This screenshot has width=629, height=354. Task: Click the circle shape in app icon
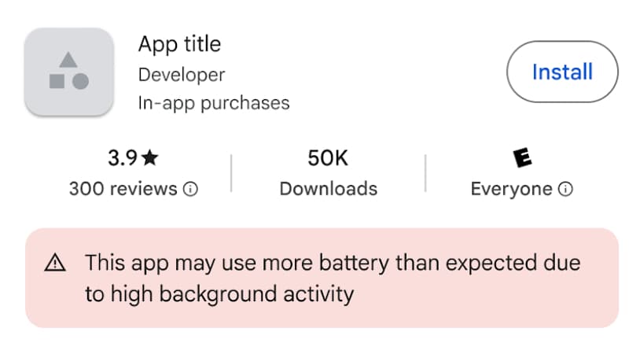(x=80, y=80)
